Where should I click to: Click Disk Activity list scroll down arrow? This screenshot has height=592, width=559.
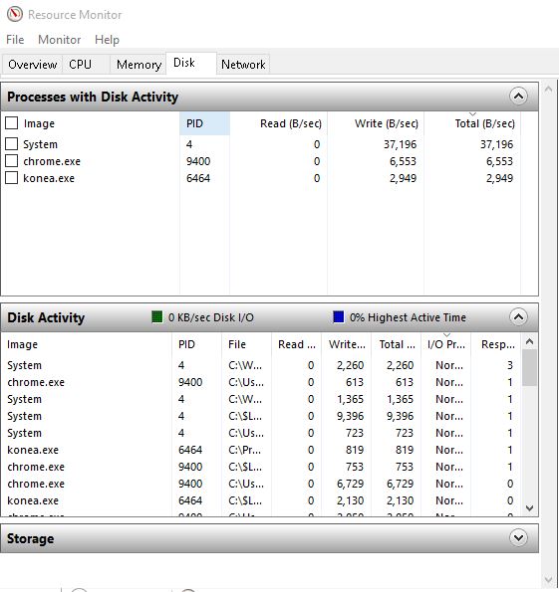529,507
